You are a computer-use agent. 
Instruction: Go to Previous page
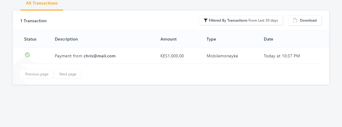point(37,74)
